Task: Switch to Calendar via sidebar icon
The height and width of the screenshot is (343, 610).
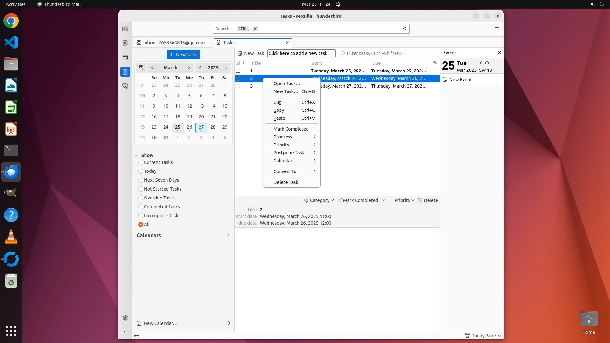Action: point(125,57)
